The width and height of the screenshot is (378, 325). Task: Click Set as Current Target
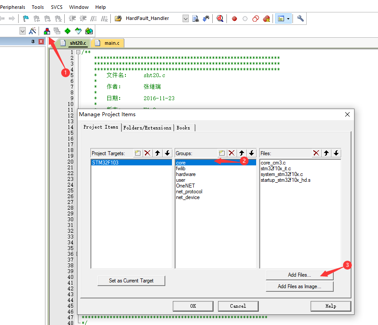[131, 281]
